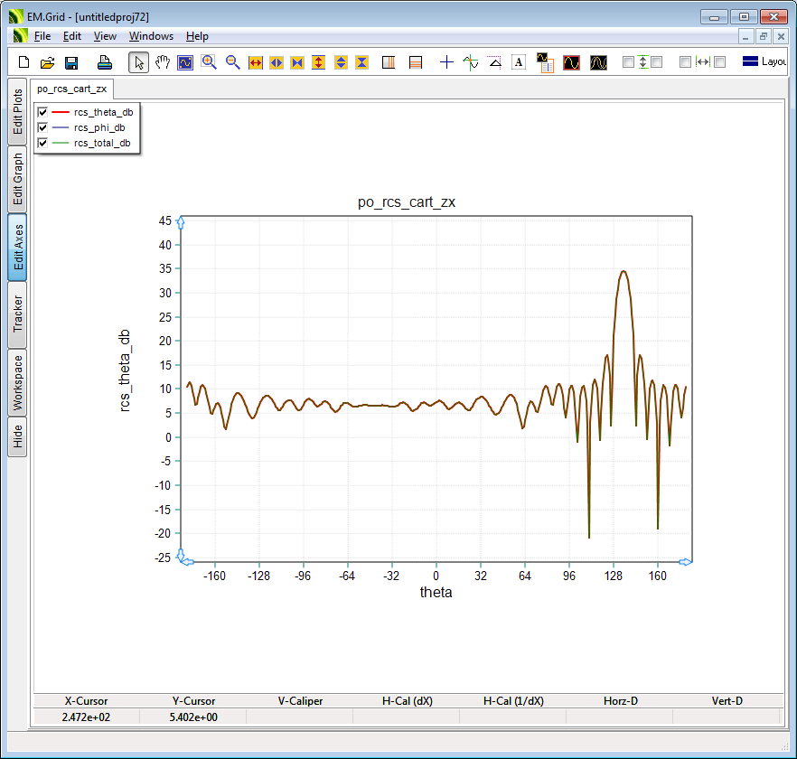Open the Tracker side panel
This screenshot has width=797, height=759.
[17, 314]
